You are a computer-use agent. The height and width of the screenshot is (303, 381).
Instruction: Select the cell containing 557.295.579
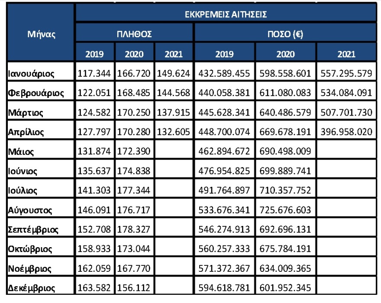(x=346, y=74)
